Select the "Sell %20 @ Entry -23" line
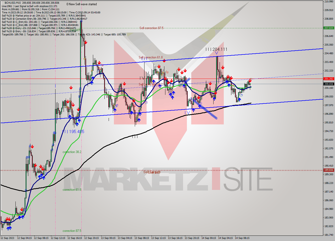Screen dimensions: 335x241 pos(39,28)
